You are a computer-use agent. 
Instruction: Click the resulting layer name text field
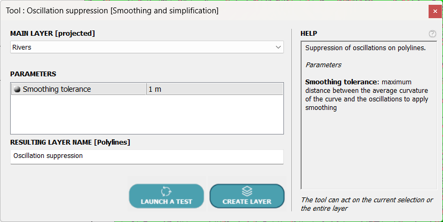click(147, 156)
